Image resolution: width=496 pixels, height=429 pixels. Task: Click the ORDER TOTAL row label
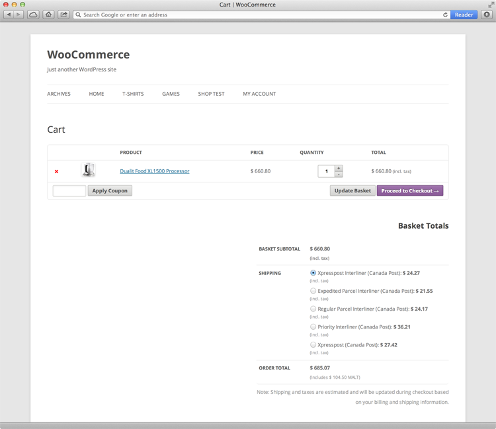click(x=274, y=368)
